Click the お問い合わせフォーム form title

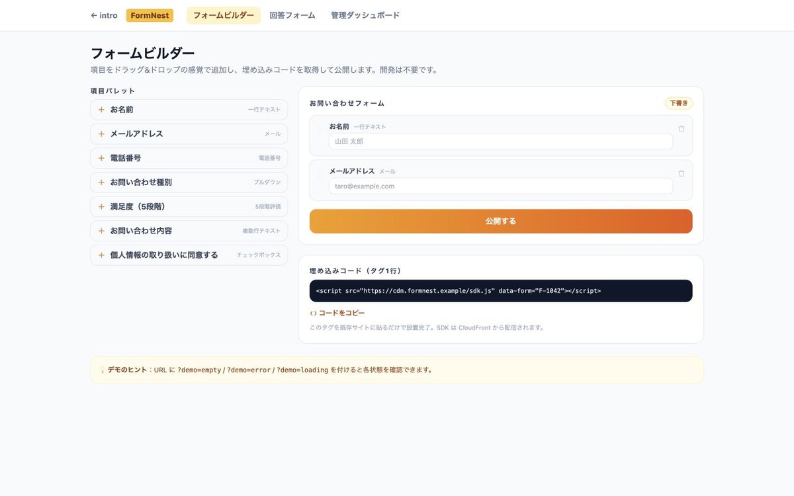point(347,103)
